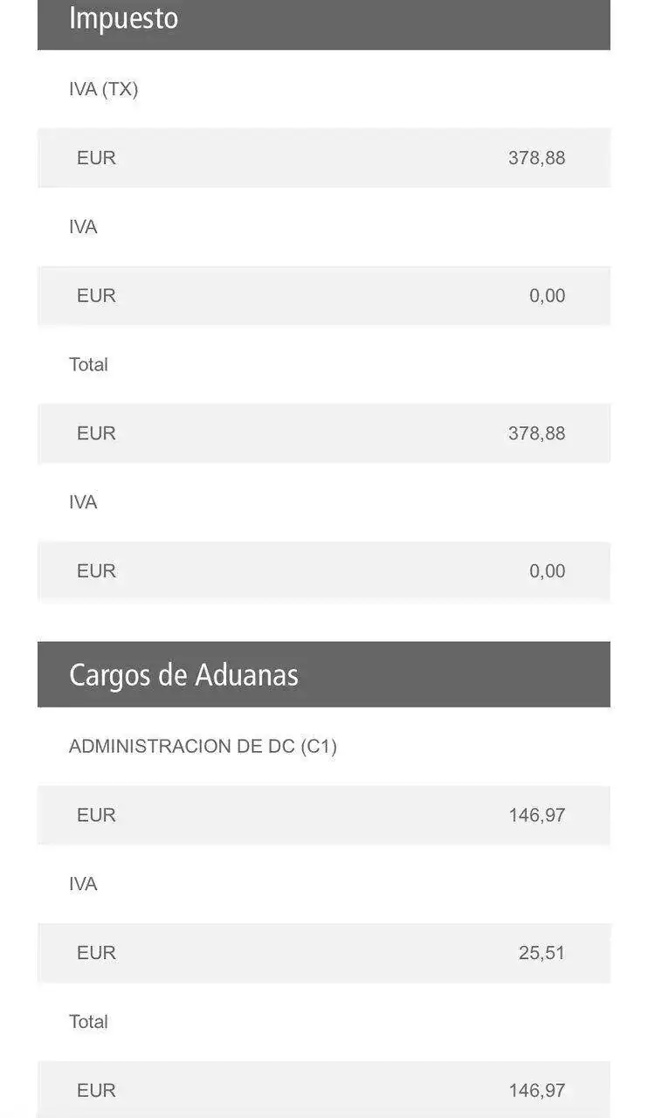Click the 378,88 amount under IVA (TX)
The height and width of the screenshot is (1118, 648).
pyautogui.click(x=536, y=158)
